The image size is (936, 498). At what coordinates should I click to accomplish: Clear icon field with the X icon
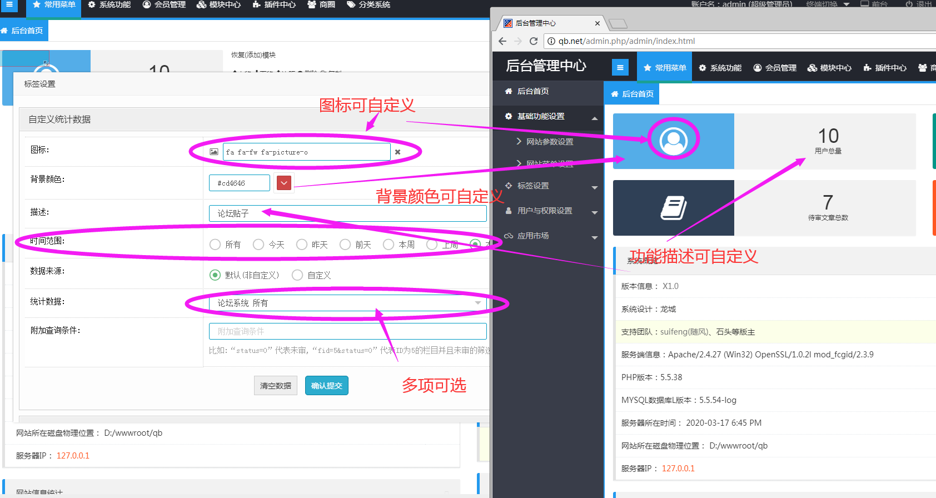point(397,152)
